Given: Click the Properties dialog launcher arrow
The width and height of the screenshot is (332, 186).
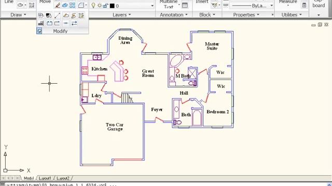Looking at the screenshot, I should [272, 15].
